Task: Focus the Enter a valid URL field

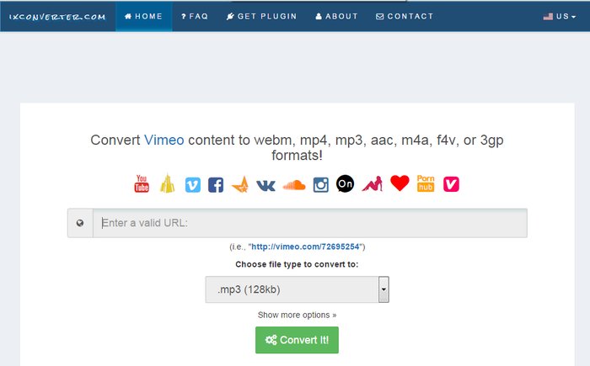Action: point(310,223)
